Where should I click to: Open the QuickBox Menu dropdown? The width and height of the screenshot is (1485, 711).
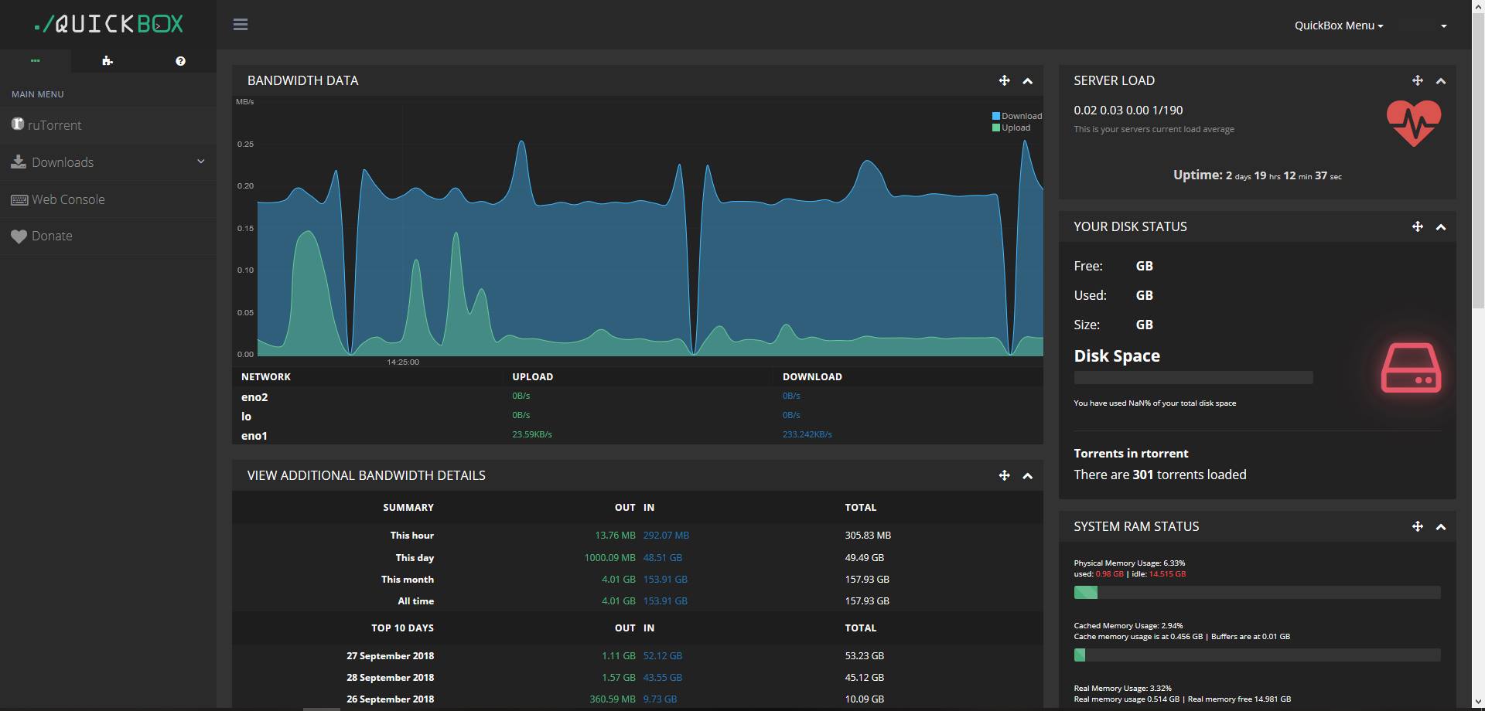point(1338,26)
